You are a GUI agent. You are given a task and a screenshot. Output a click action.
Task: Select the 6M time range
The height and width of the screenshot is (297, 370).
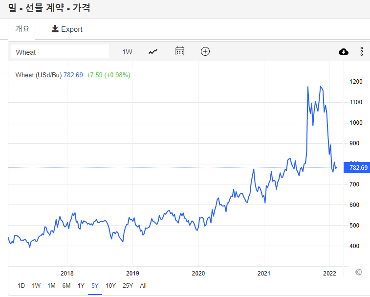[x=66, y=286]
